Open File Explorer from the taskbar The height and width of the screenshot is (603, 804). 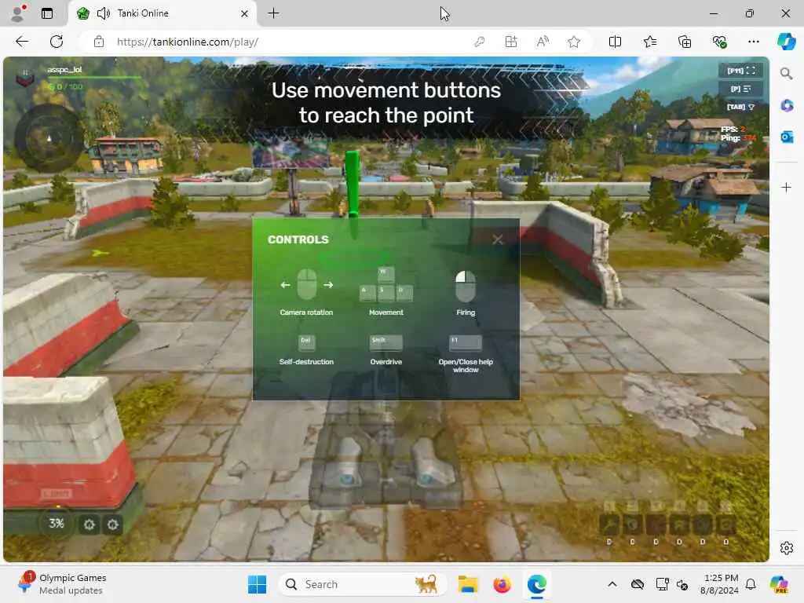(468, 584)
